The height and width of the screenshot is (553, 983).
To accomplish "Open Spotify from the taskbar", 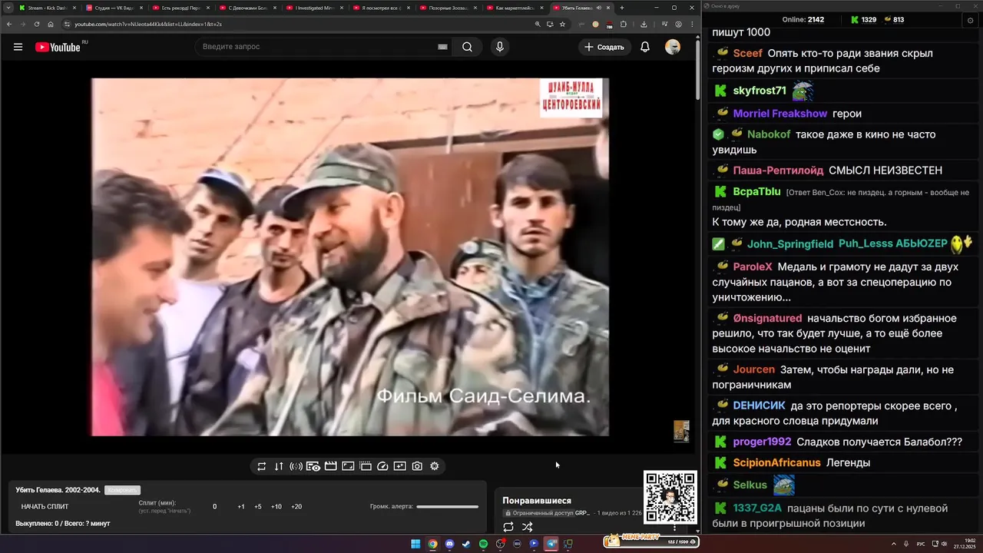I will pos(483,544).
